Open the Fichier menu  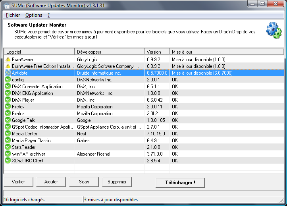(x=13, y=15)
